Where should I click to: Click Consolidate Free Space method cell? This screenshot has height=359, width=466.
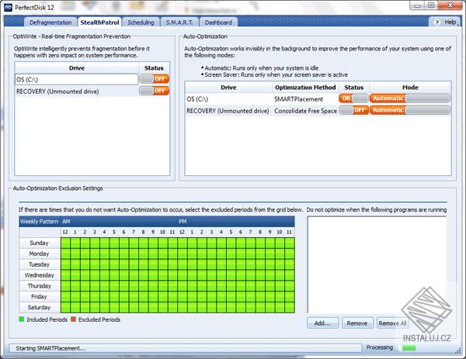(x=305, y=111)
